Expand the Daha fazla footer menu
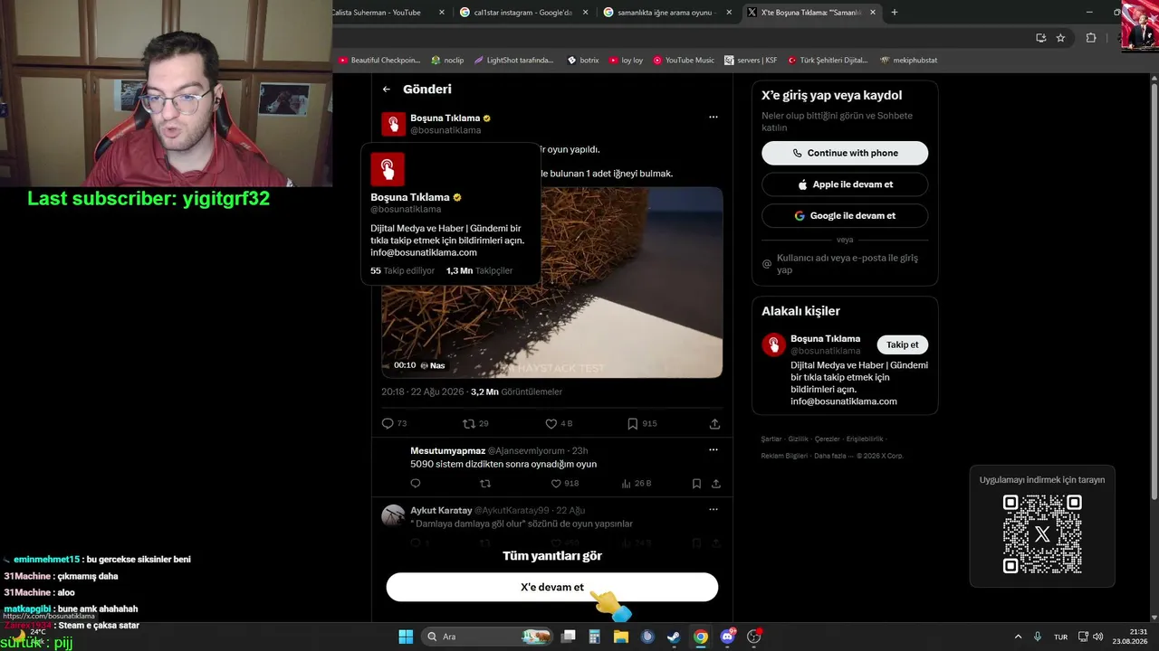The width and height of the screenshot is (1159, 651). click(832, 456)
